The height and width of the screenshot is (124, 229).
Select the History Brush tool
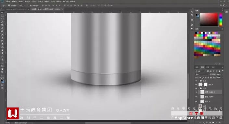tap(2, 41)
